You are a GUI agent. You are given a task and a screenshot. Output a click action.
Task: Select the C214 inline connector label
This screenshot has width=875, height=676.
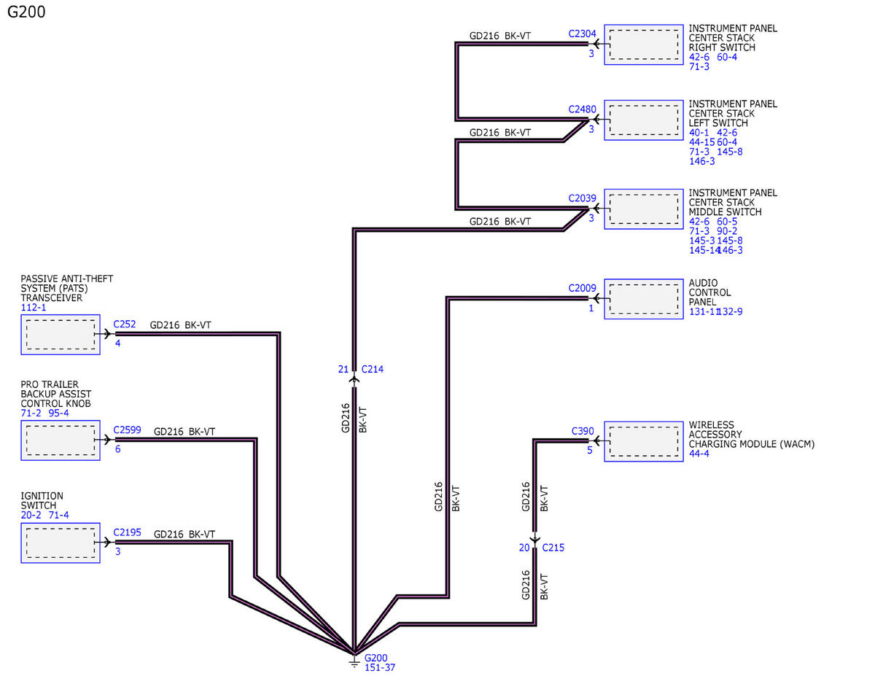click(x=373, y=370)
